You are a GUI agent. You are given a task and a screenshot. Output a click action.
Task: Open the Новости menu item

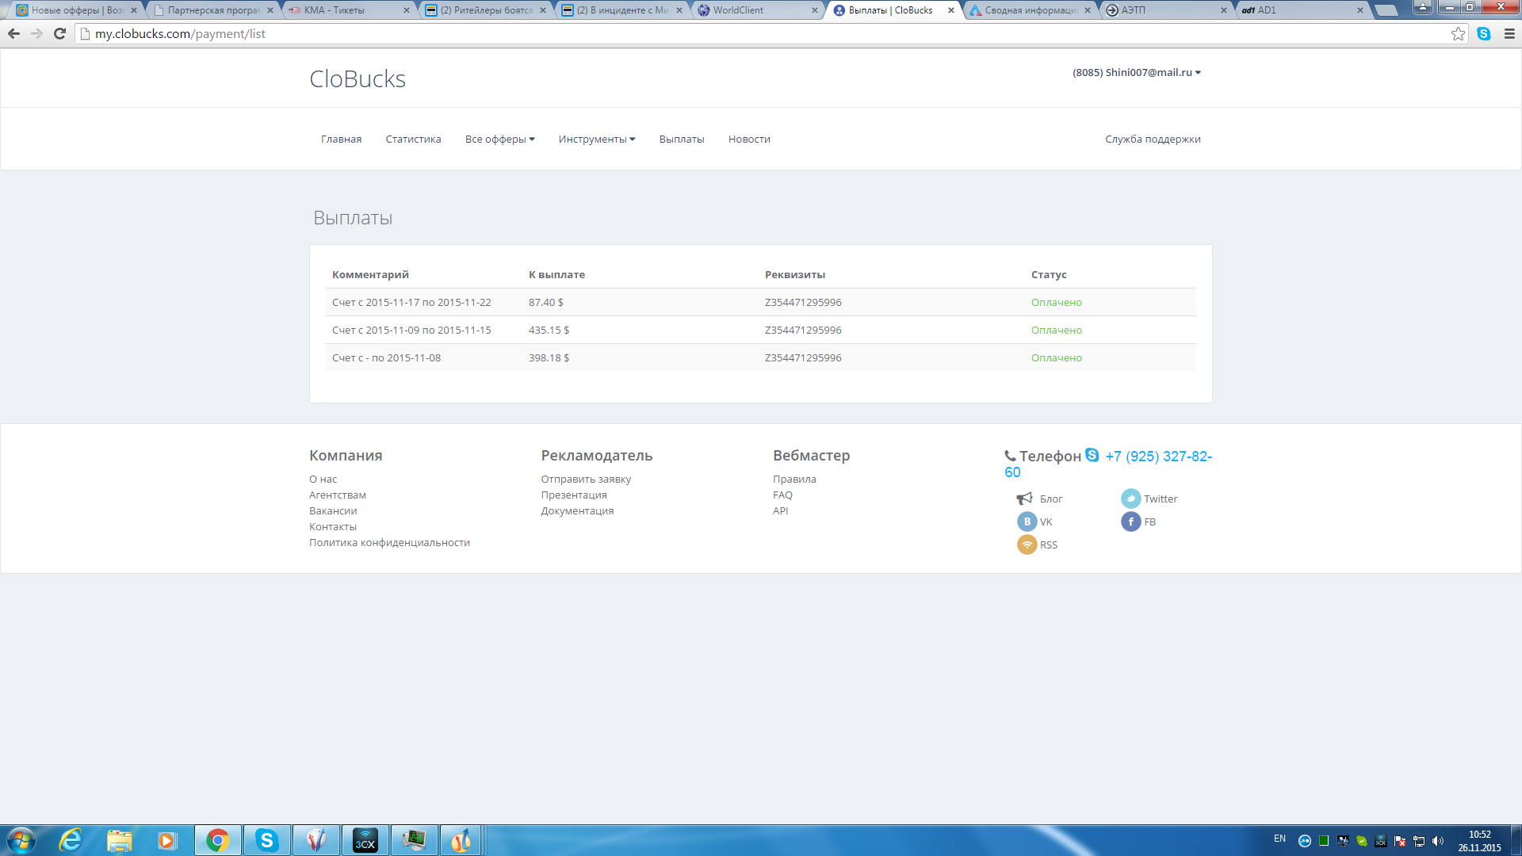(749, 139)
